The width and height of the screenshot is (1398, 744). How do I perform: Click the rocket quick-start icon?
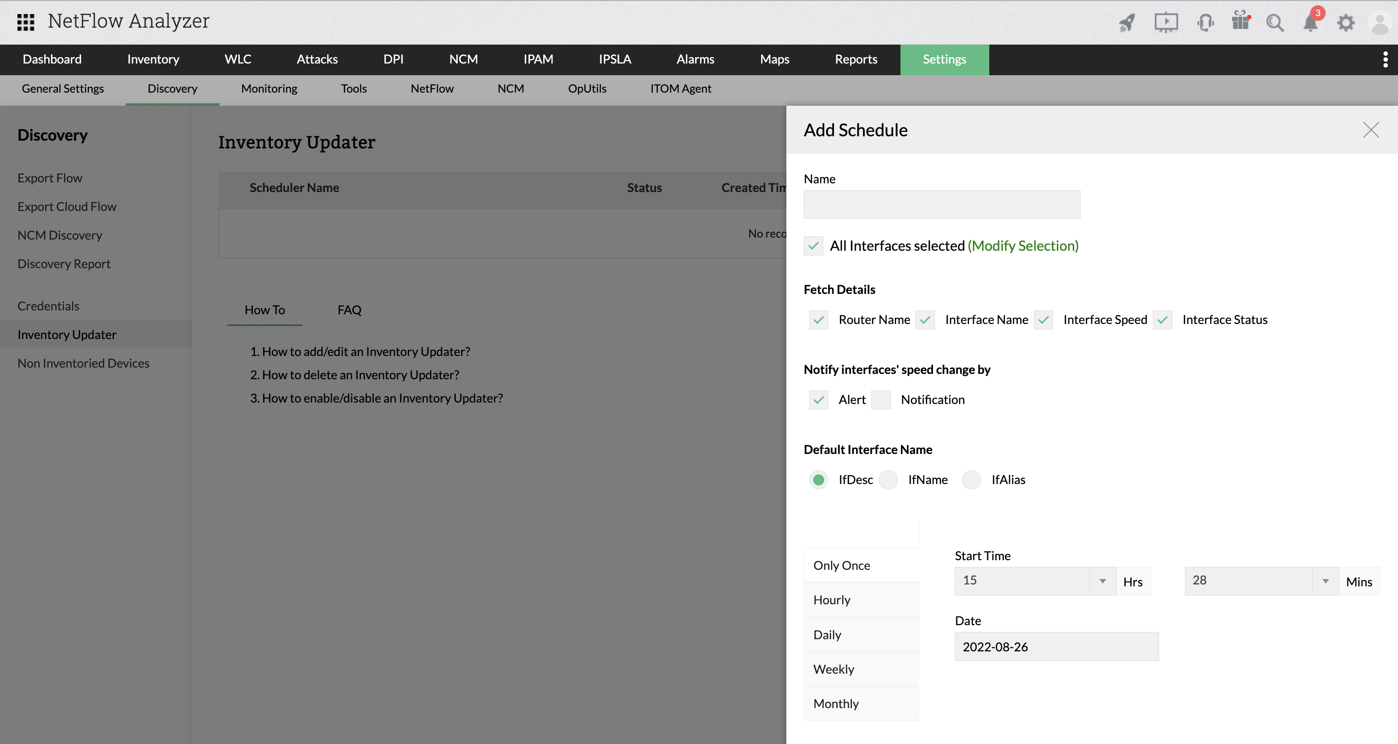point(1127,23)
